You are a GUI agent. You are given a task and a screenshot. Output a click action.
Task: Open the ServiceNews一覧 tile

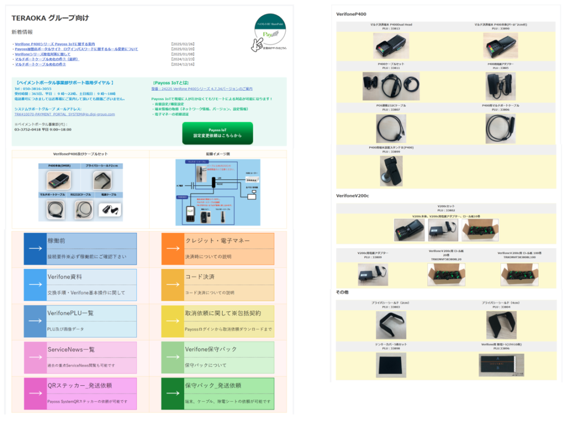pyautogui.click(x=80, y=358)
